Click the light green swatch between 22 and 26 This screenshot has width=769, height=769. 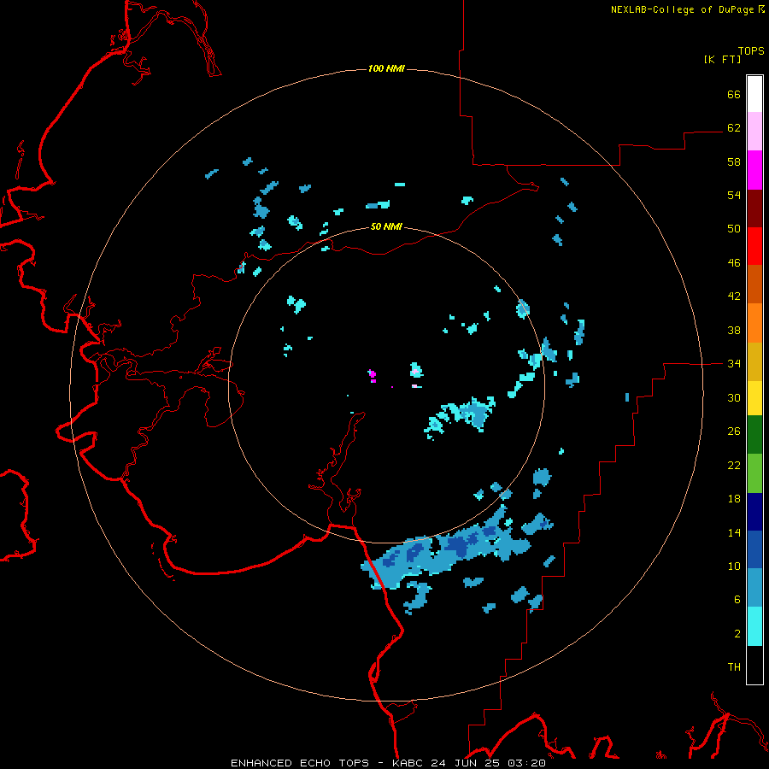(754, 473)
